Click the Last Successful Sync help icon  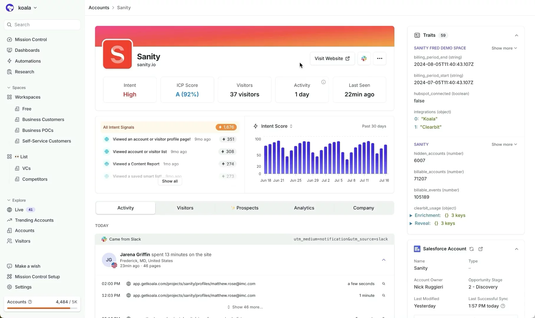503,306
